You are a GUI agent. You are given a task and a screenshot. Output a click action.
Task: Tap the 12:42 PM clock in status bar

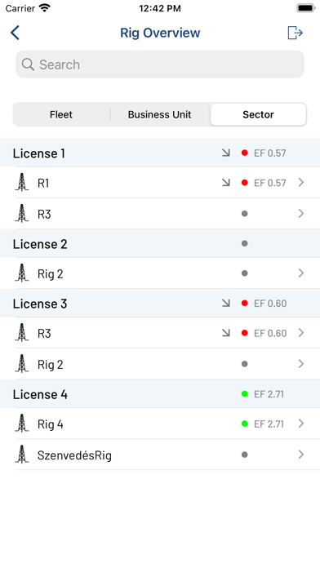[x=160, y=8]
